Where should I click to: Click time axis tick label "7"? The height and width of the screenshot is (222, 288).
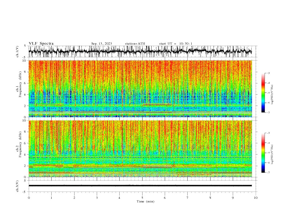coord(188,198)
